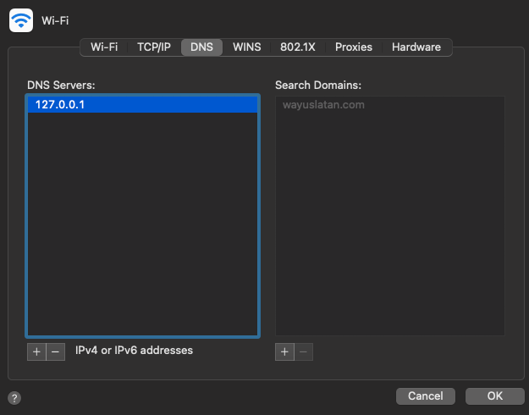Click the Wi-Fi title text
This screenshot has width=529, height=415.
point(55,20)
